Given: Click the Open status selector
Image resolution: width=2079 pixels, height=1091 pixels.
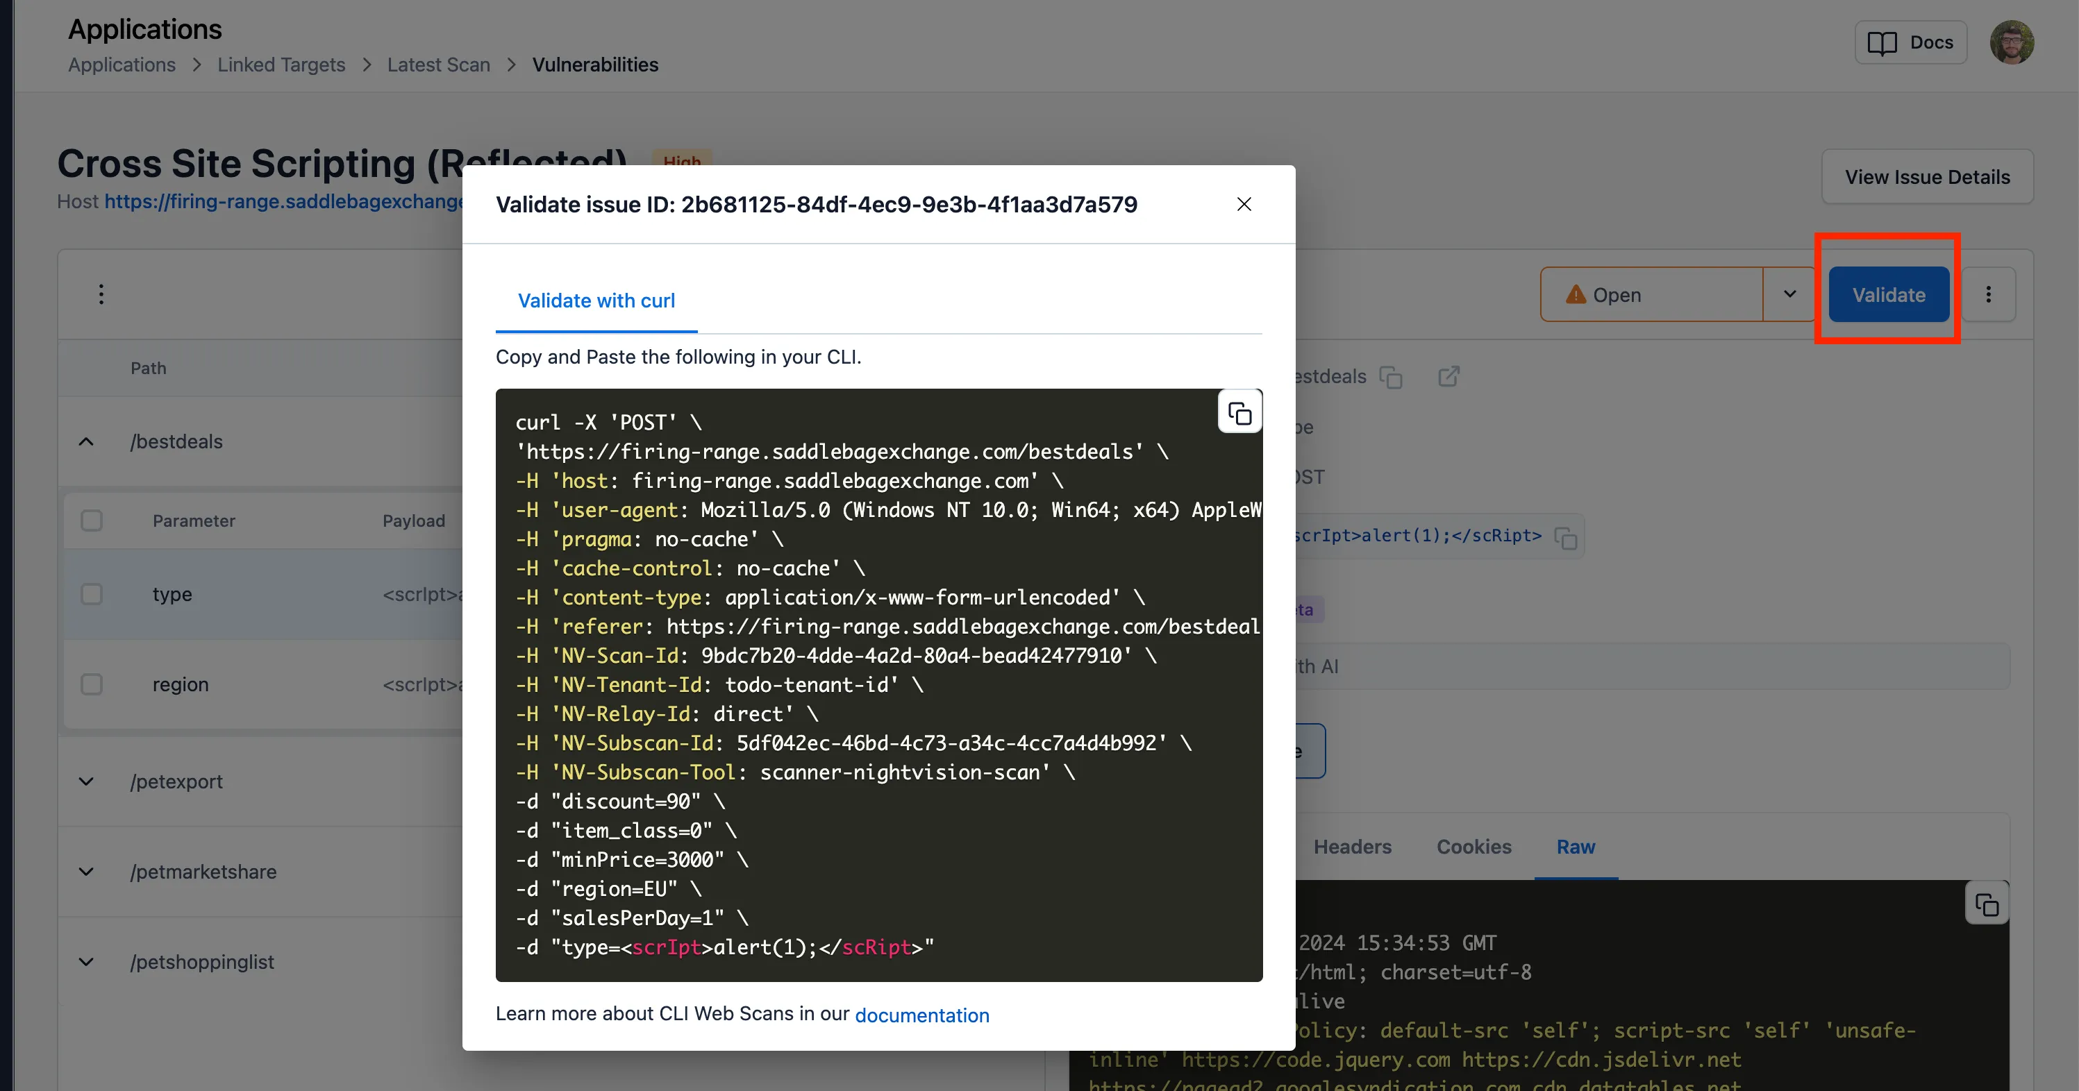Looking at the screenshot, I should tap(1651, 294).
